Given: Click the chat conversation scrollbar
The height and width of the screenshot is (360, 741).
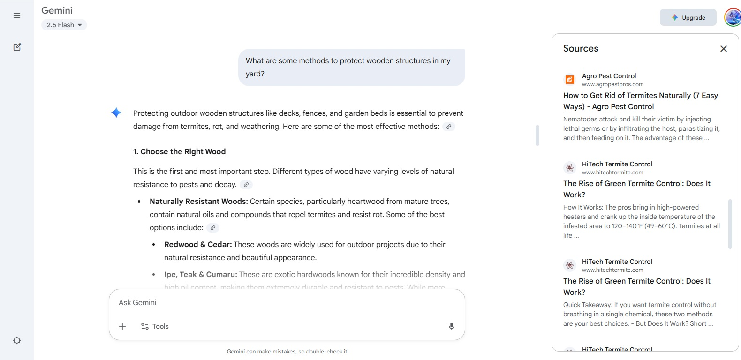Looking at the screenshot, I should coord(537,135).
